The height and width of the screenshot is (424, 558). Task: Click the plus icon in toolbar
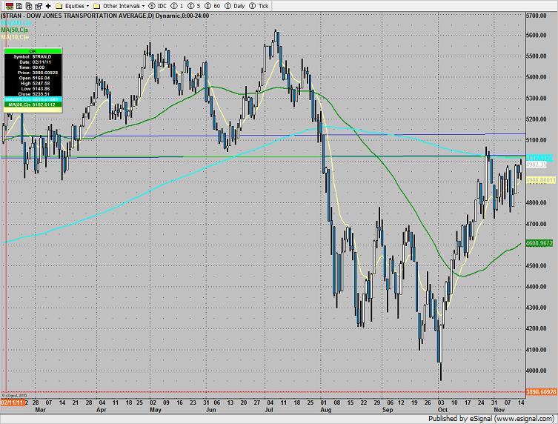click(x=48, y=6)
